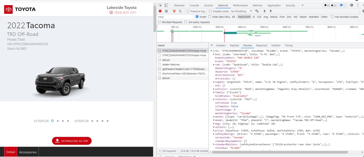Click the issues counter badge

(342, 5)
